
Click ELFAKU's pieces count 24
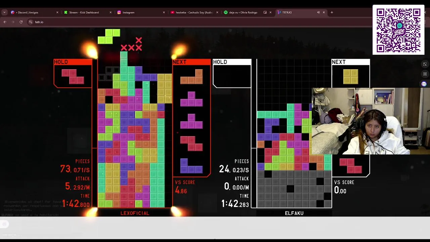point(224,169)
